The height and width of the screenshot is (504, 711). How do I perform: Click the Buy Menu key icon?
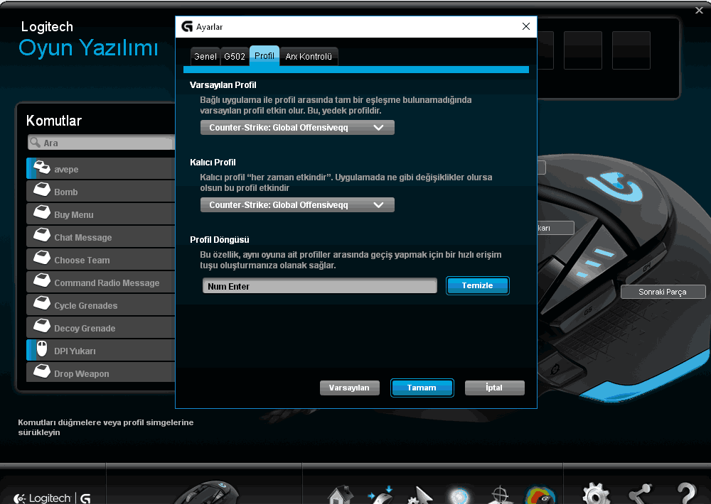pyautogui.click(x=42, y=212)
